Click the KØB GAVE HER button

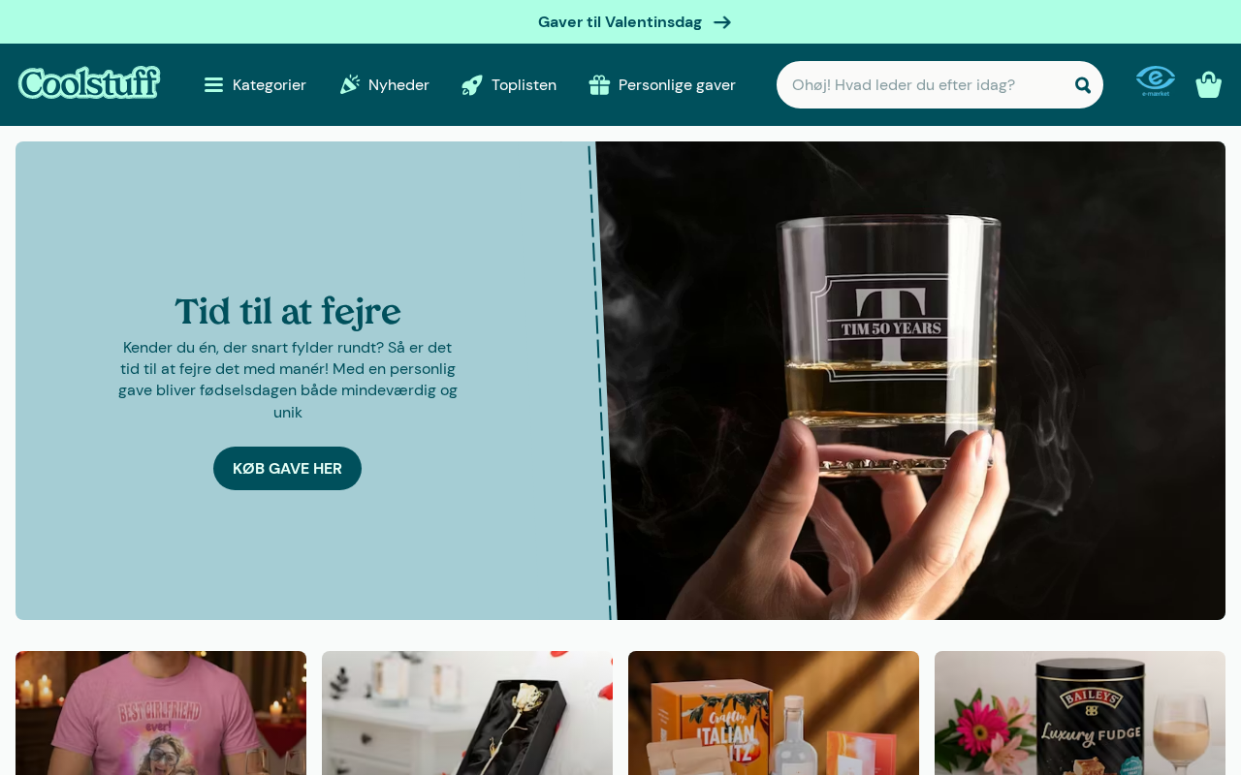[287, 468]
